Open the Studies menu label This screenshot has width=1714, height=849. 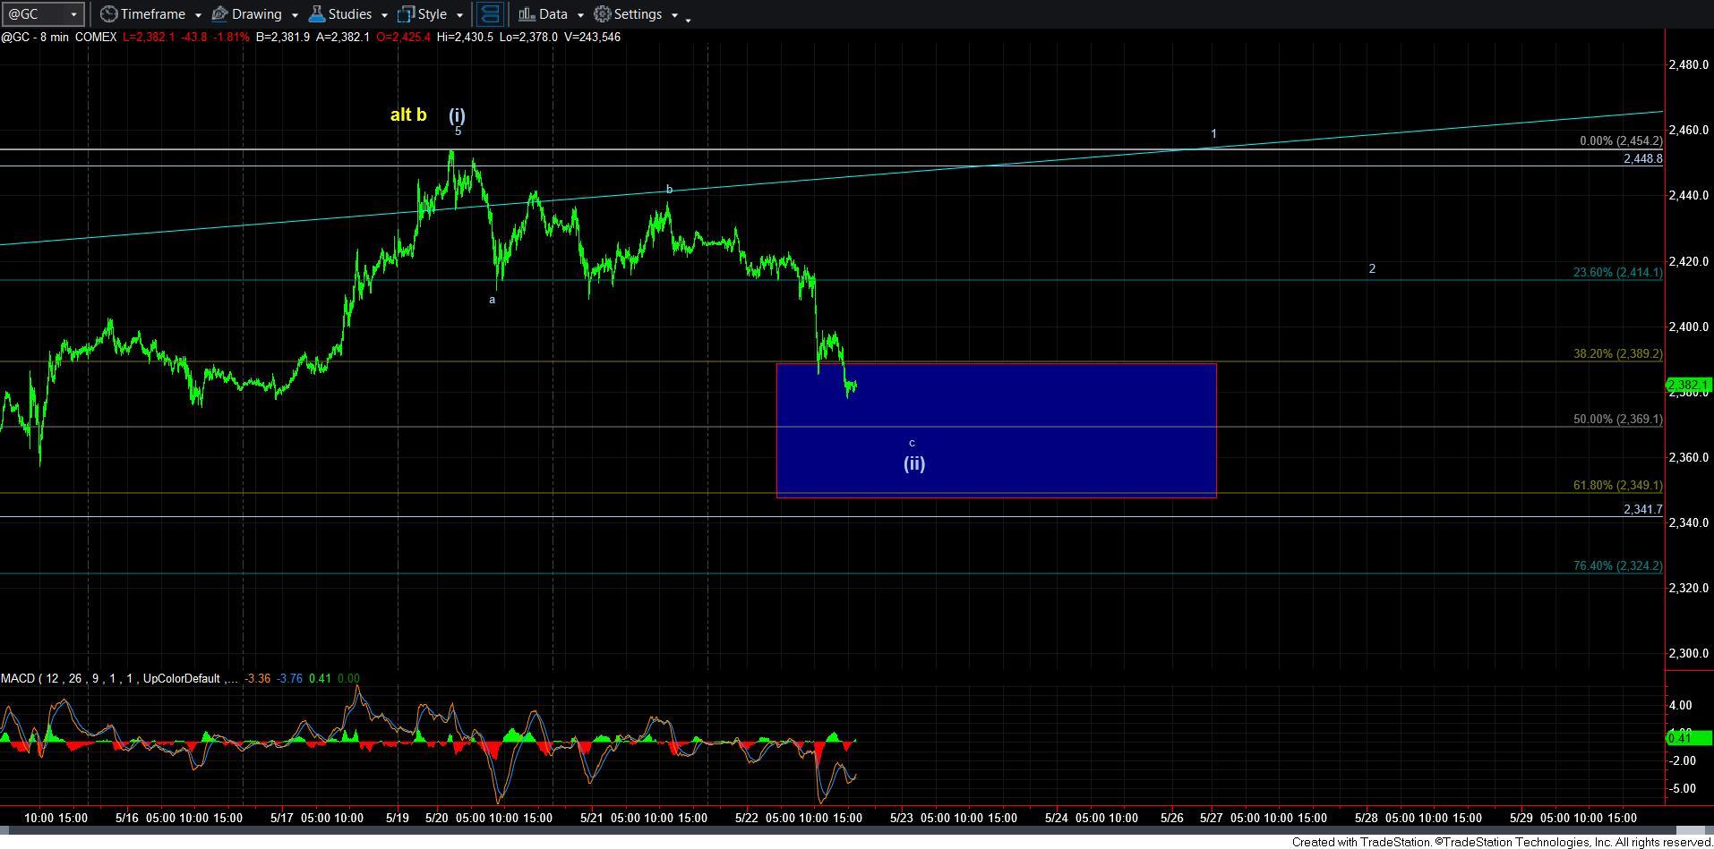click(349, 14)
